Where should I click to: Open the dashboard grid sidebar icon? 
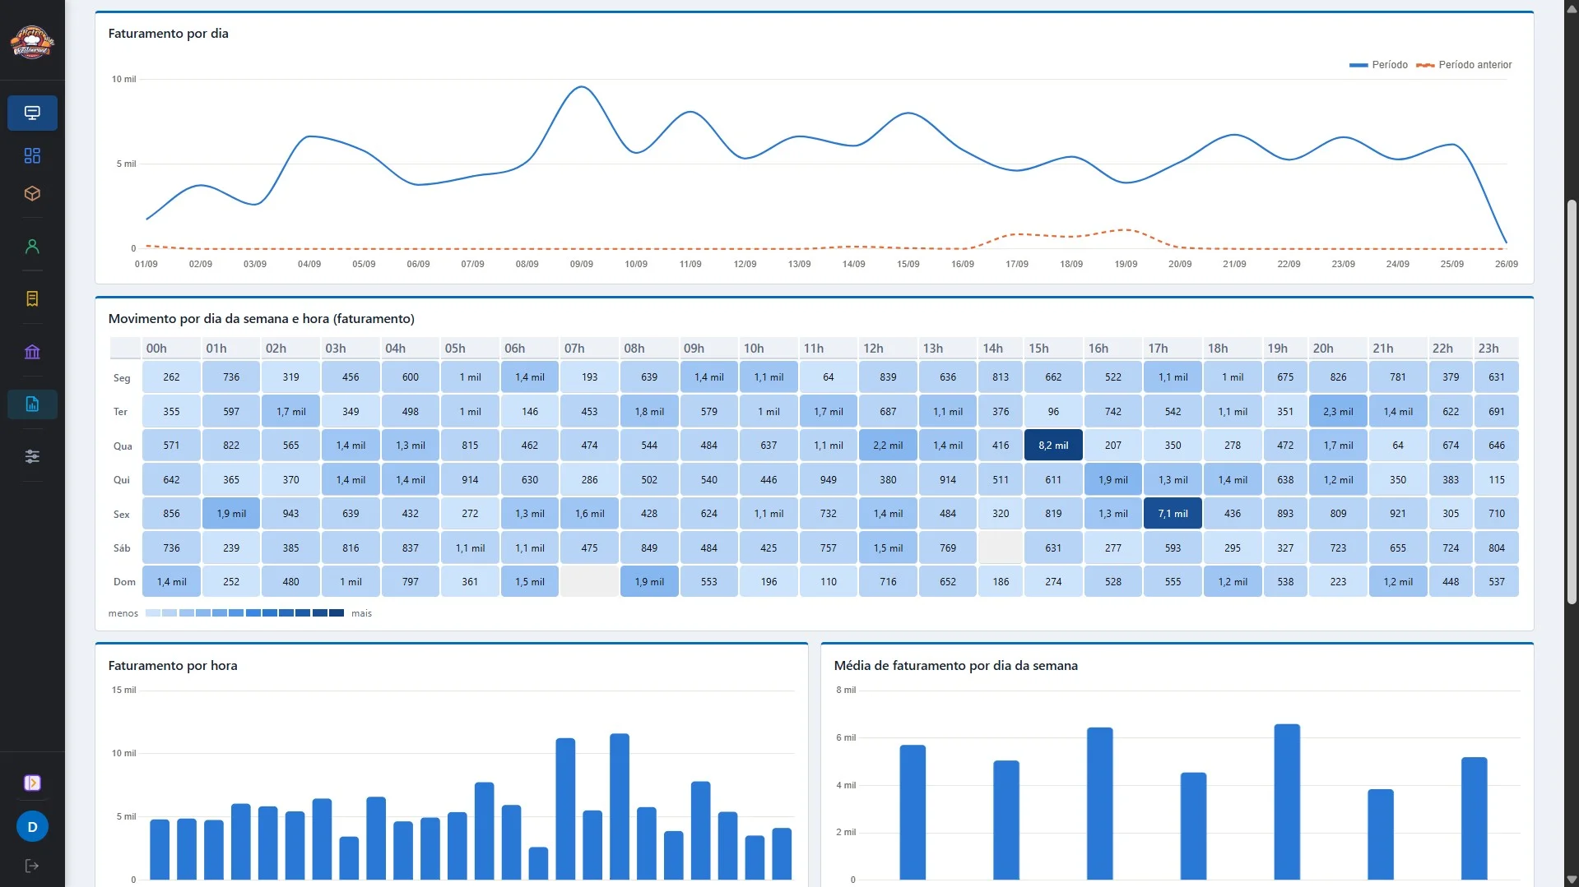[x=32, y=155]
